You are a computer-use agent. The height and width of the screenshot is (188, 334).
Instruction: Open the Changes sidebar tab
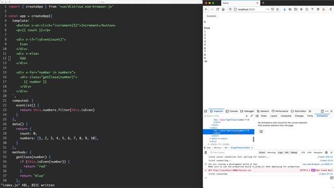click(x=299, y=116)
